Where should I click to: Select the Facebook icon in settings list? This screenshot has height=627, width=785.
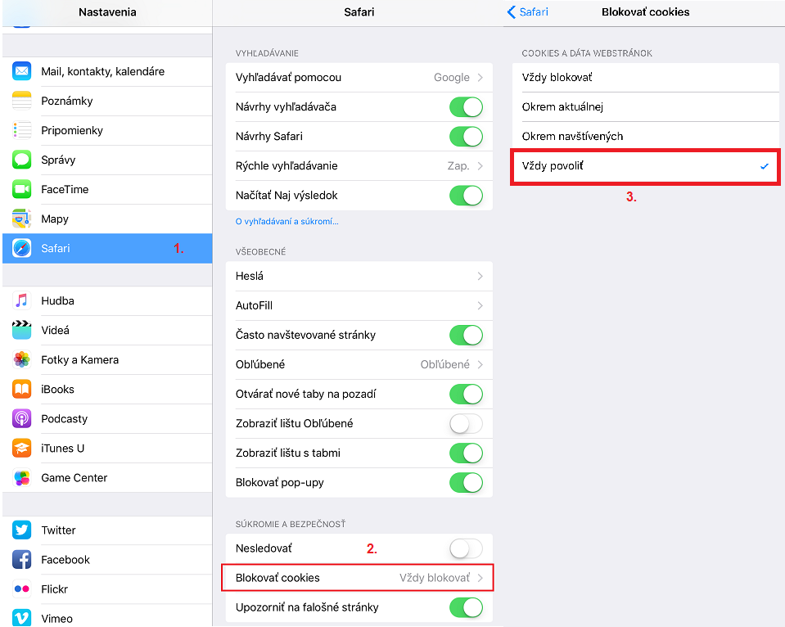click(21, 559)
